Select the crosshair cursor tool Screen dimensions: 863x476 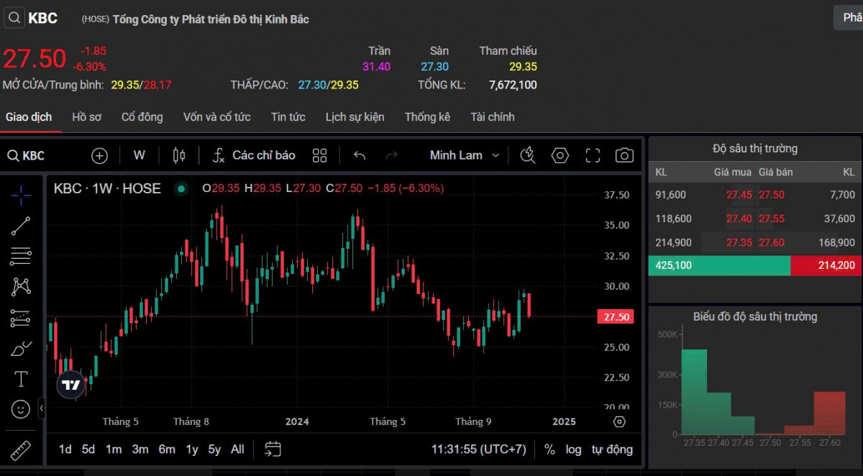tap(21, 194)
